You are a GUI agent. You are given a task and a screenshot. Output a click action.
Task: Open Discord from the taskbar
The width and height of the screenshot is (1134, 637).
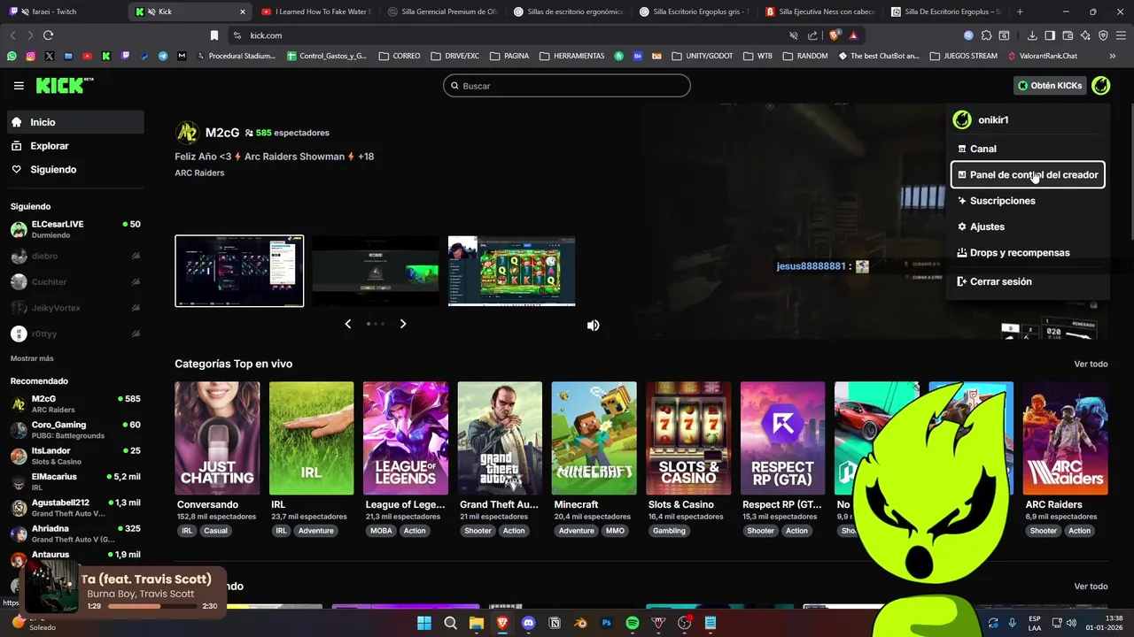click(x=529, y=623)
